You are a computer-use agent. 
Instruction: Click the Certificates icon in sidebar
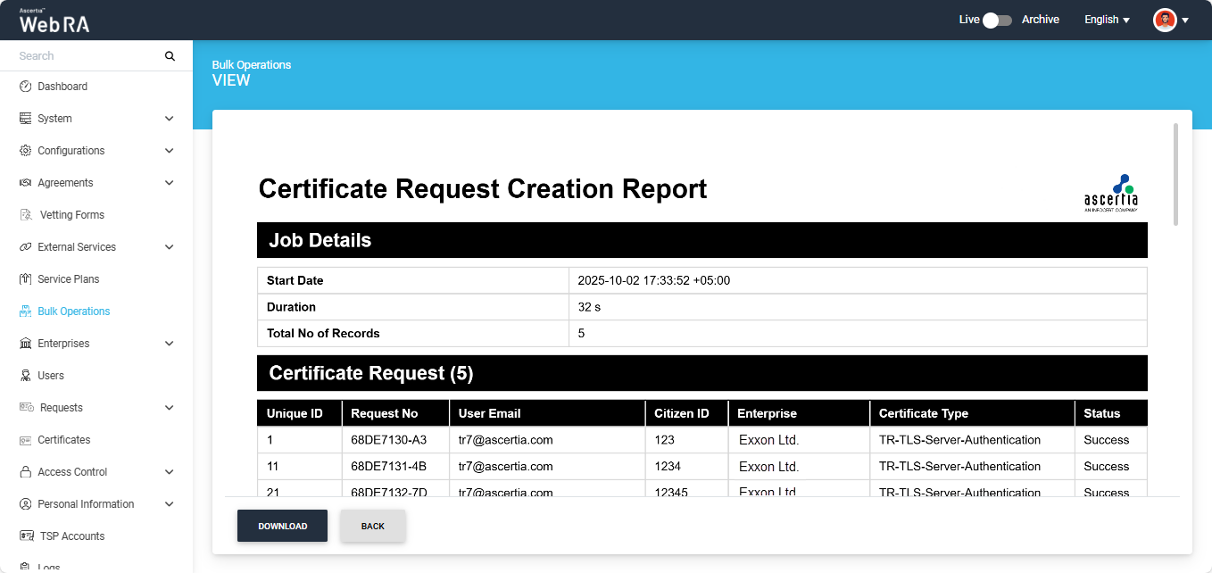click(x=25, y=440)
